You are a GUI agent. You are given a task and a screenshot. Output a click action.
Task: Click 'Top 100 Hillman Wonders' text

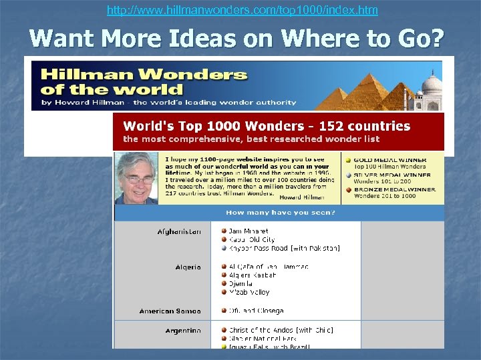tap(389, 167)
